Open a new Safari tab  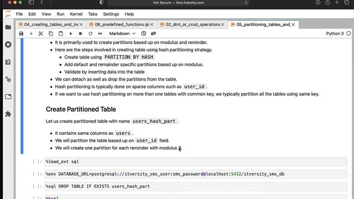pos(337,2)
